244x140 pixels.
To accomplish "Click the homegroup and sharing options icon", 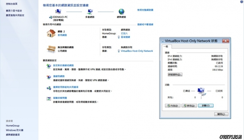I will click(x=49, y=88).
